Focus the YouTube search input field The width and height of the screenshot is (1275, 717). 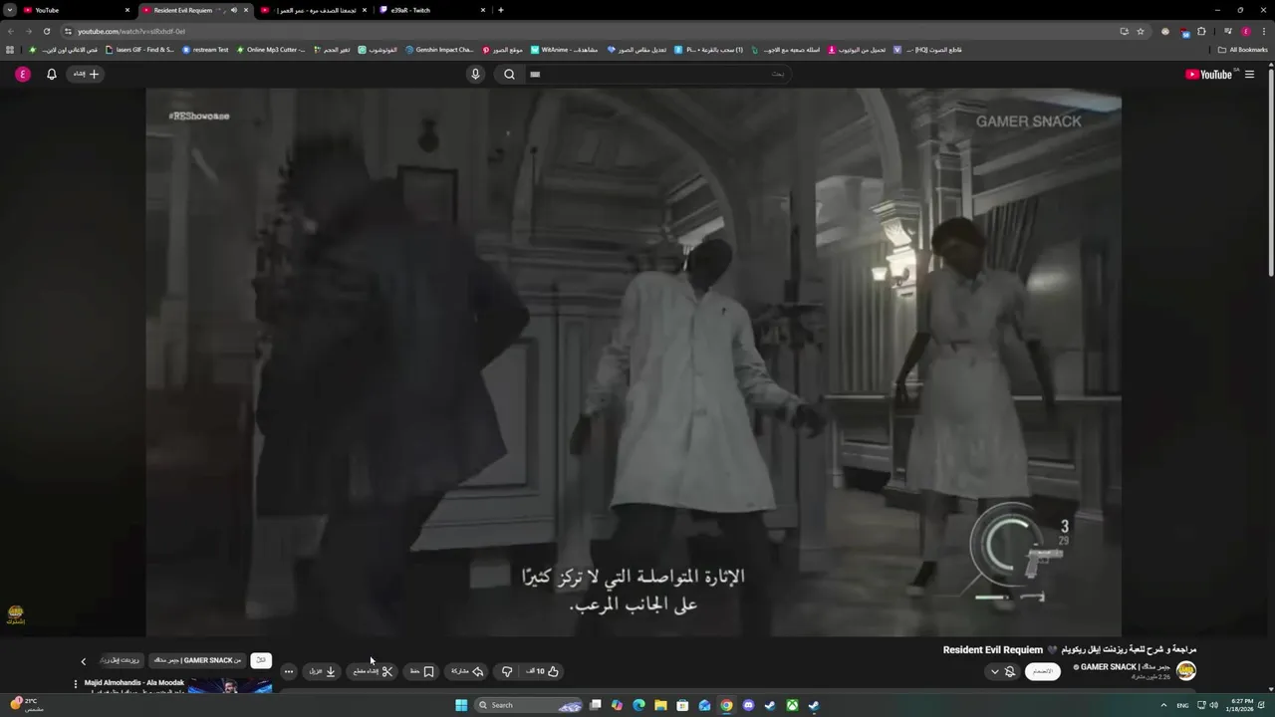657,74
